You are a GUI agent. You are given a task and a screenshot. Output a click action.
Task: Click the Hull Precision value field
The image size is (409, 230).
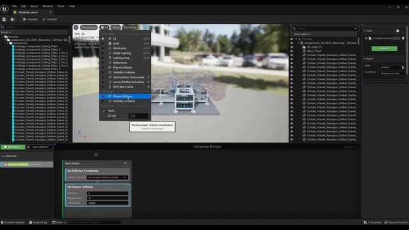(x=107, y=203)
